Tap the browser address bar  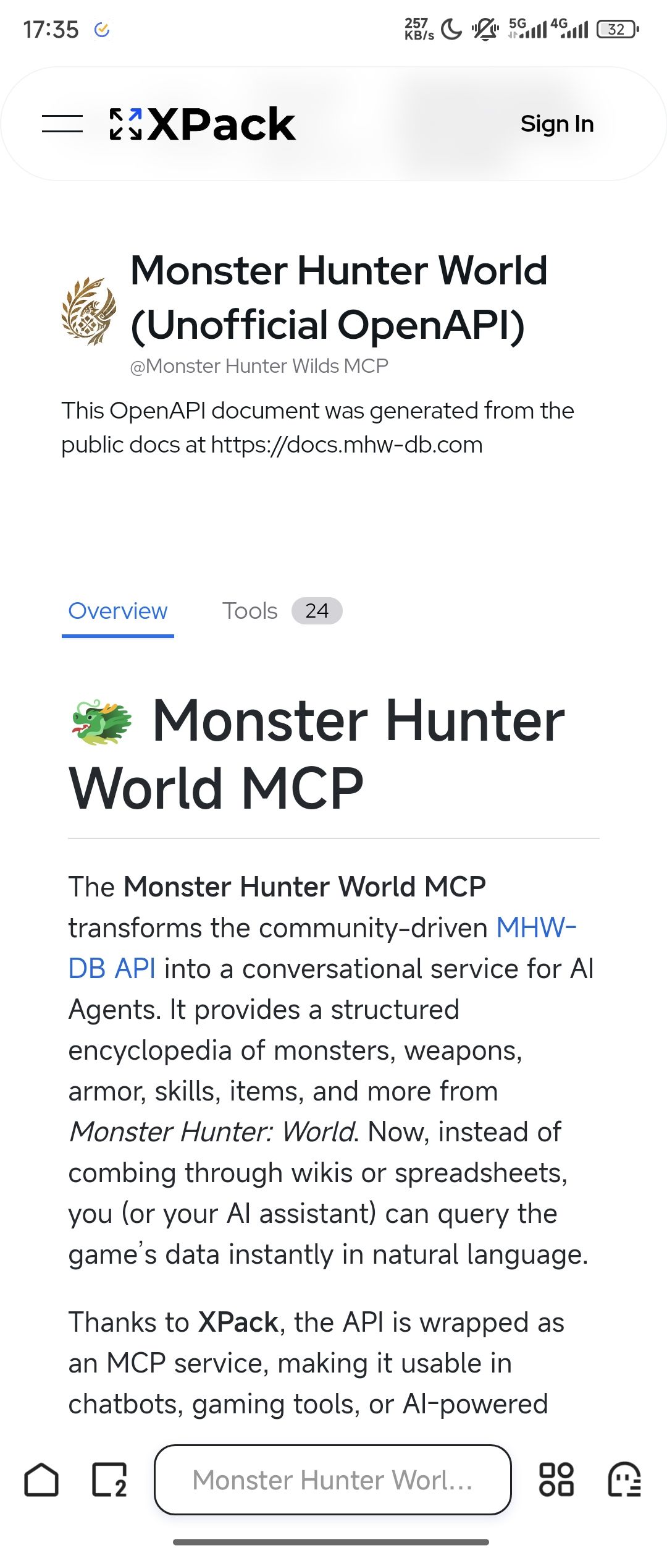[333, 1480]
